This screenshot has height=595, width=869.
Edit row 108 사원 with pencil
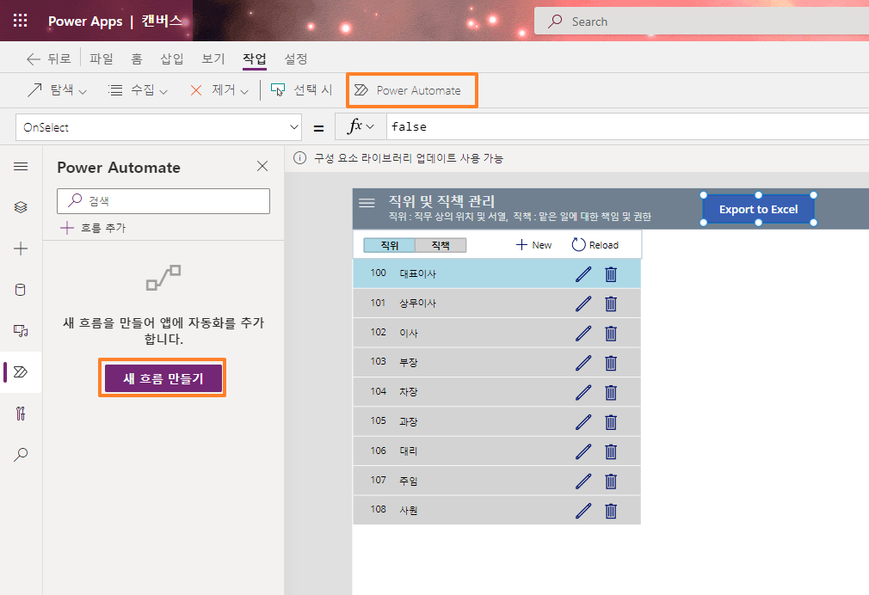coord(583,511)
